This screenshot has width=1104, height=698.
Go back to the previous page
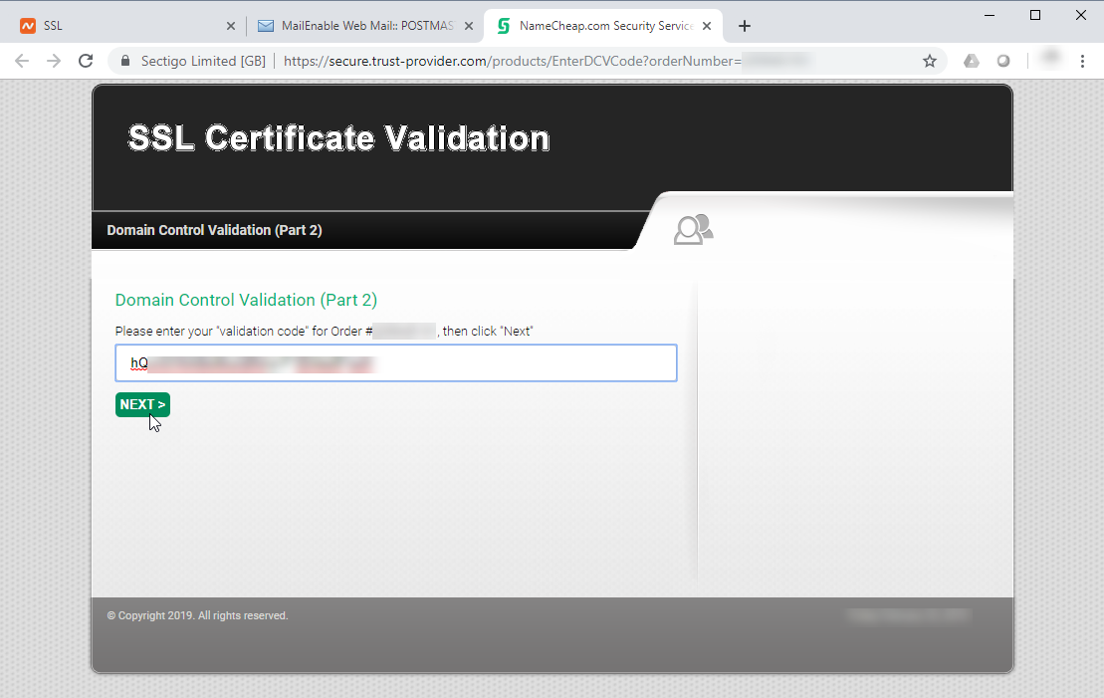[22, 62]
